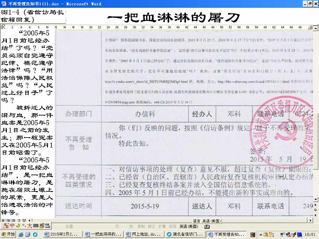319x239 pixels.
Task: Click Next Page double-arrow below scrollbar
Action: (x=315, y=214)
